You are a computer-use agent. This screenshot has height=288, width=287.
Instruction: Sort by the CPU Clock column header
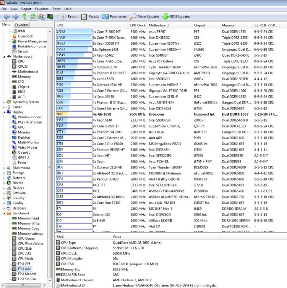point(138,25)
